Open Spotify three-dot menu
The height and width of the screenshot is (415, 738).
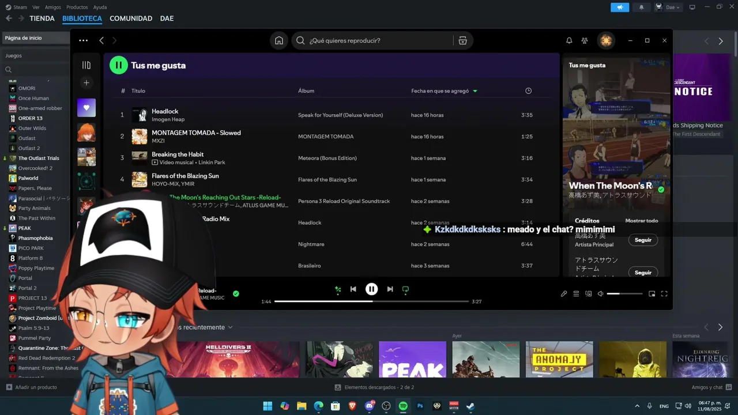pyautogui.click(x=84, y=40)
